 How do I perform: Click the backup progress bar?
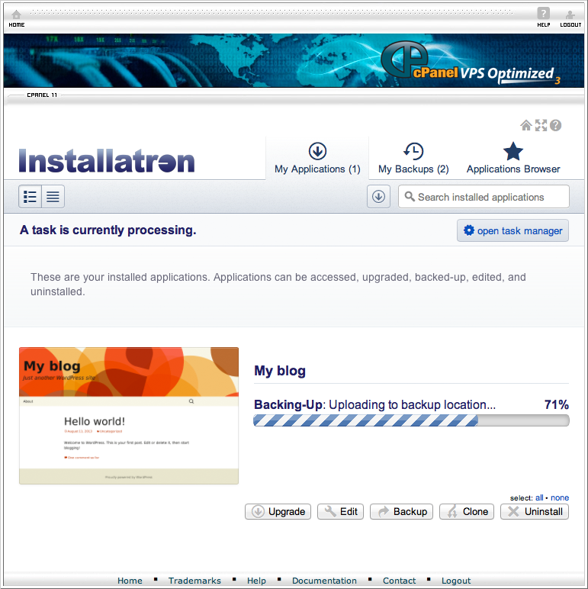point(411,420)
